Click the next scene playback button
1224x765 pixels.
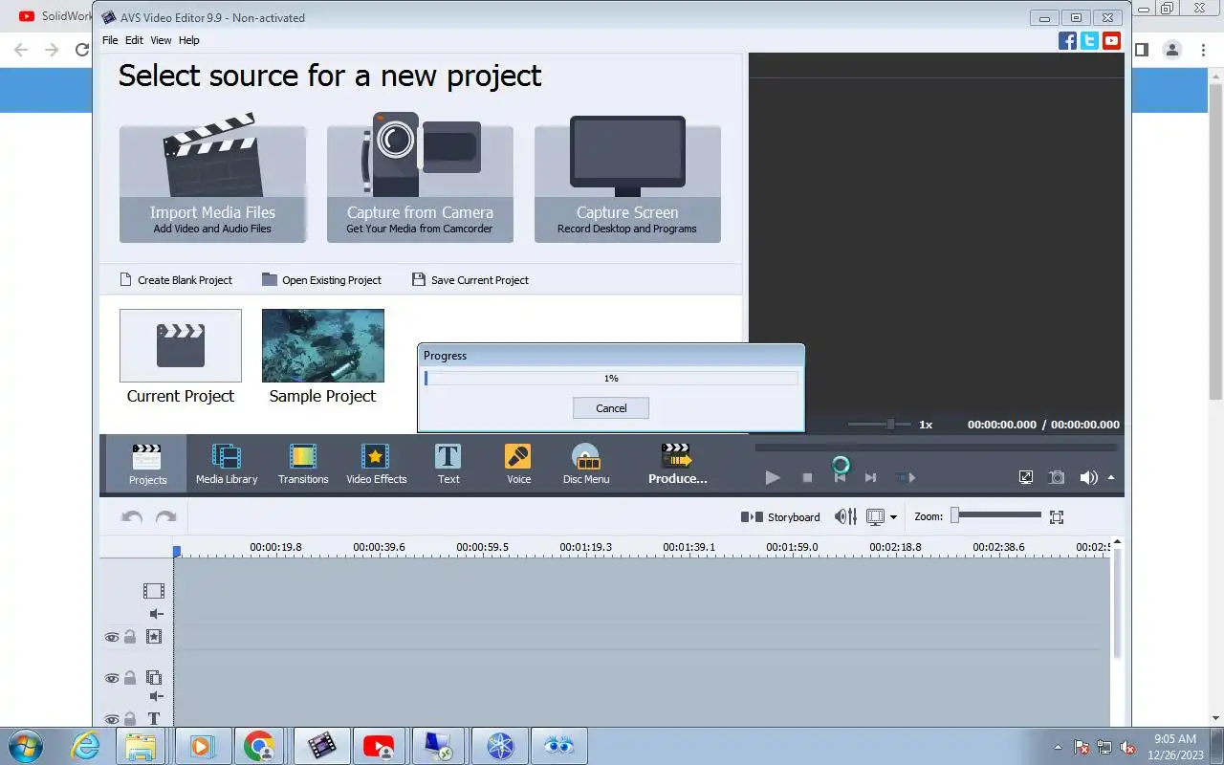906,477
